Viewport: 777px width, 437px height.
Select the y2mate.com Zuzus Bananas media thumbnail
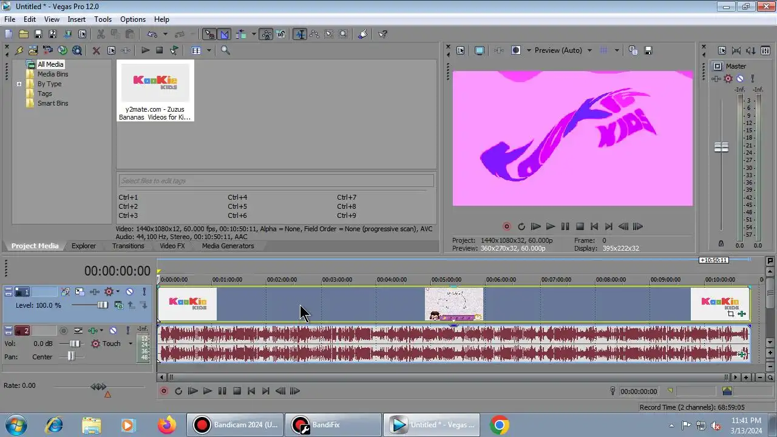[x=155, y=90]
